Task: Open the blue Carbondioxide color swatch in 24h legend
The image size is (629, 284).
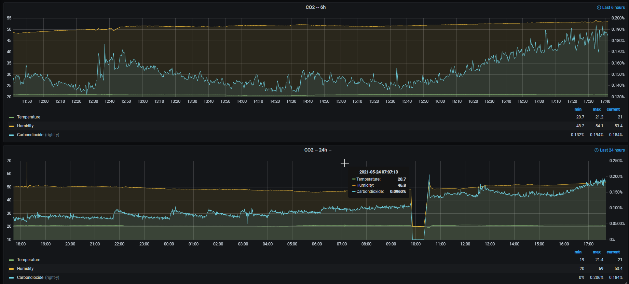Action: pos(11,278)
